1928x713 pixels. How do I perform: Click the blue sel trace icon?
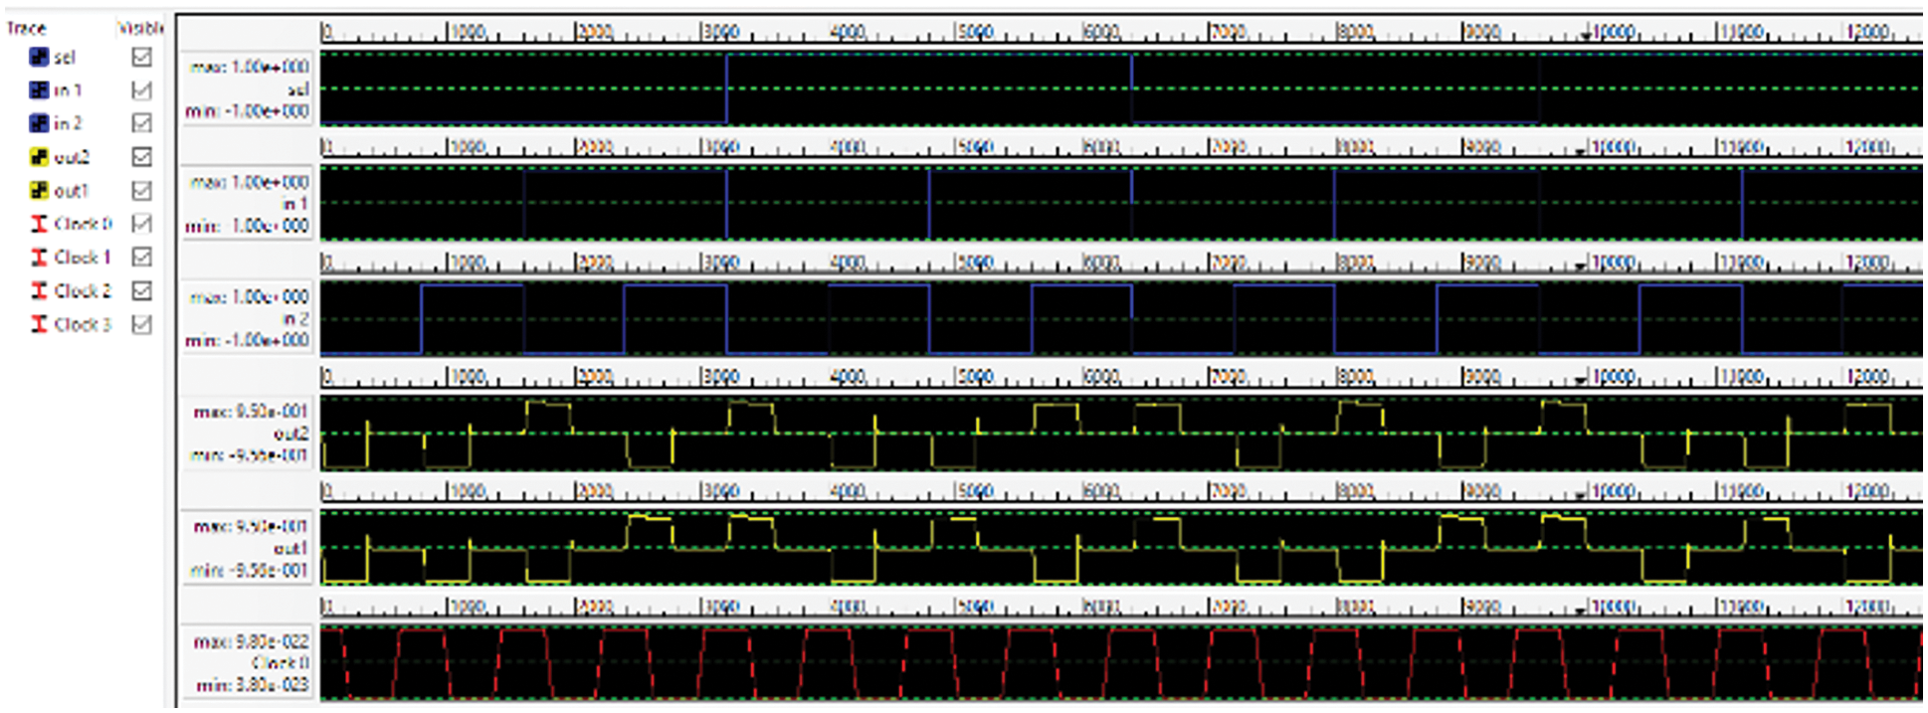[39, 58]
